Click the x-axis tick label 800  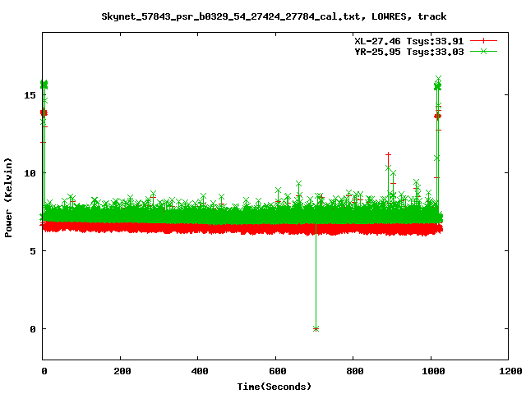click(x=355, y=371)
